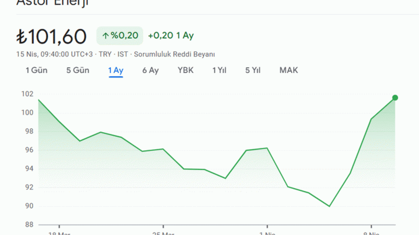Click the 15 Nis, 09:40:00 UTC+3 timestamp
Screen dimensions: 419x235
click(54, 54)
